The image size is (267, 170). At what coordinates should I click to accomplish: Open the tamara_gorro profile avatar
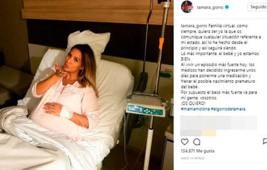[187, 7]
